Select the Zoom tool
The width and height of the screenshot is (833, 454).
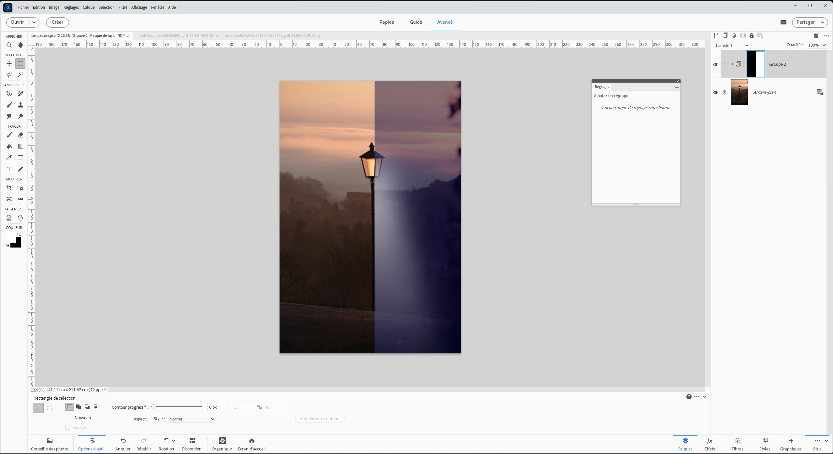coord(9,45)
